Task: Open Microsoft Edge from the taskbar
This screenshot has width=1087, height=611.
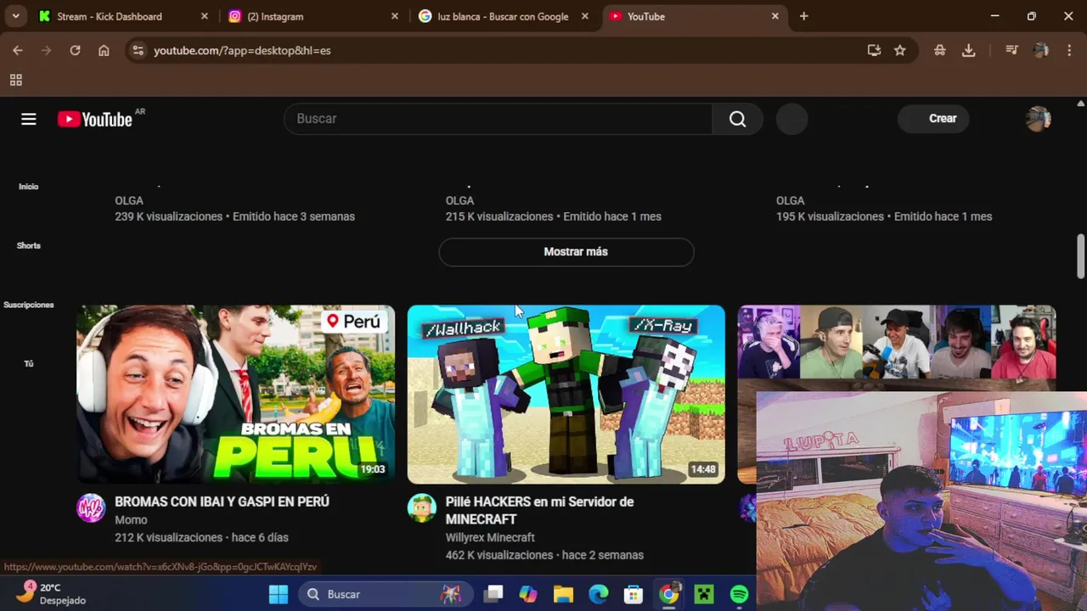Action: tap(599, 594)
